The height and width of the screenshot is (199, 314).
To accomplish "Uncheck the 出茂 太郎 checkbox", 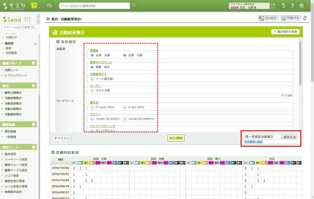I will (x=92, y=55).
